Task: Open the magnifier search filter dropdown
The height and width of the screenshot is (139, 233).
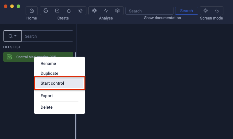Action: tap(12, 36)
